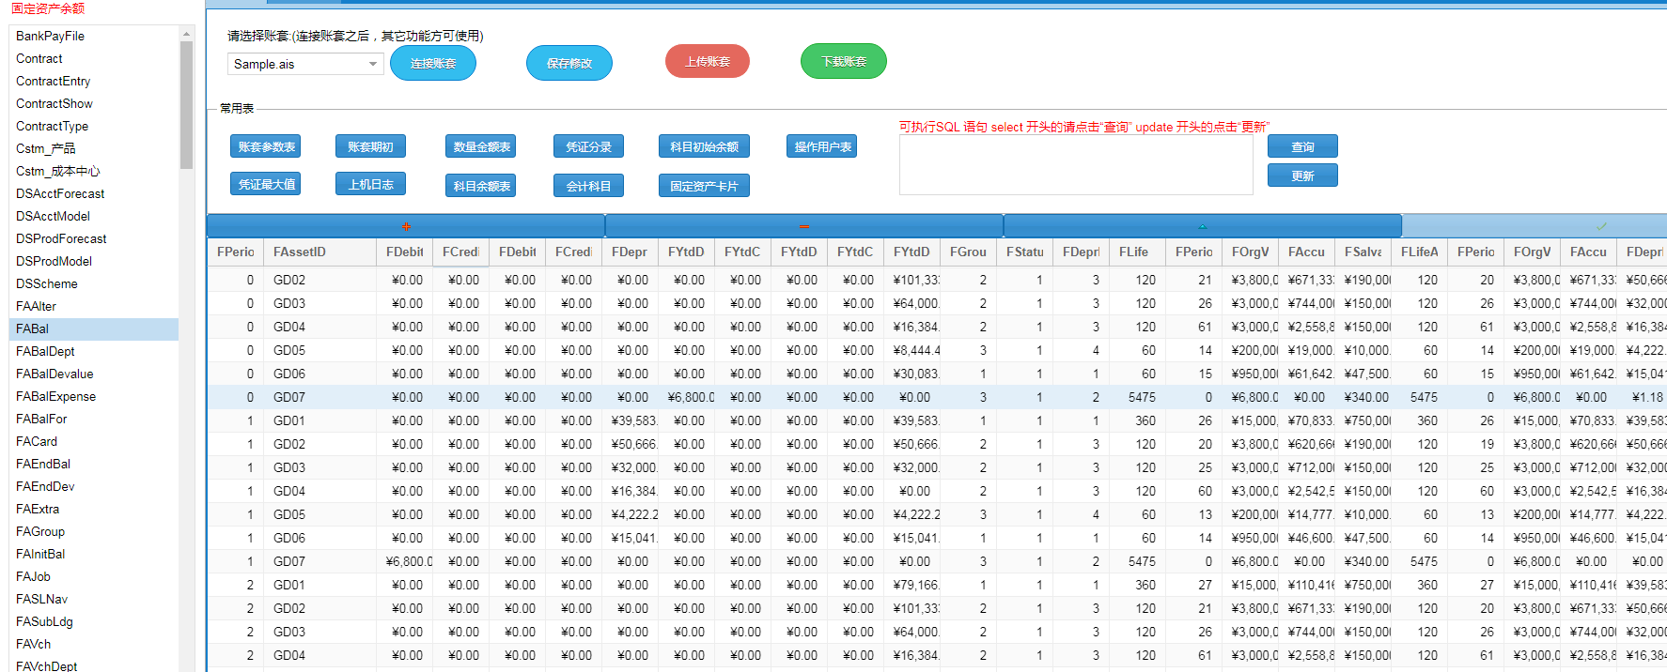Click the FLife column header
The height and width of the screenshot is (672, 1667).
(1137, 252)
